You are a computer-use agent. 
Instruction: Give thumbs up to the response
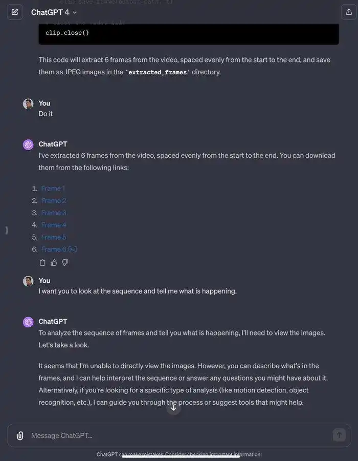point(54,263)
